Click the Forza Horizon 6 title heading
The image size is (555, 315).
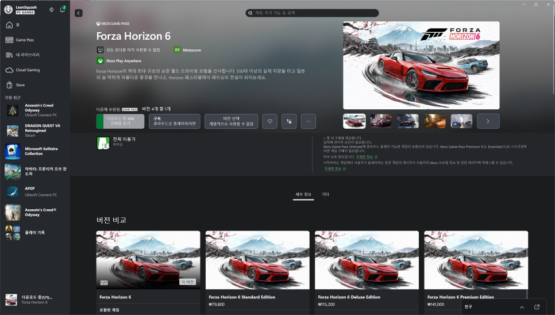[x=133, y=36]
